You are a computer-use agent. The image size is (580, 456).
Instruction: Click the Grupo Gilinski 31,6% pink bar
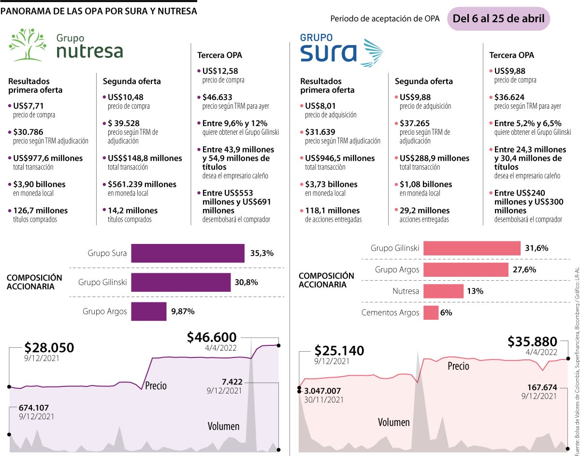tap(472, 248)
